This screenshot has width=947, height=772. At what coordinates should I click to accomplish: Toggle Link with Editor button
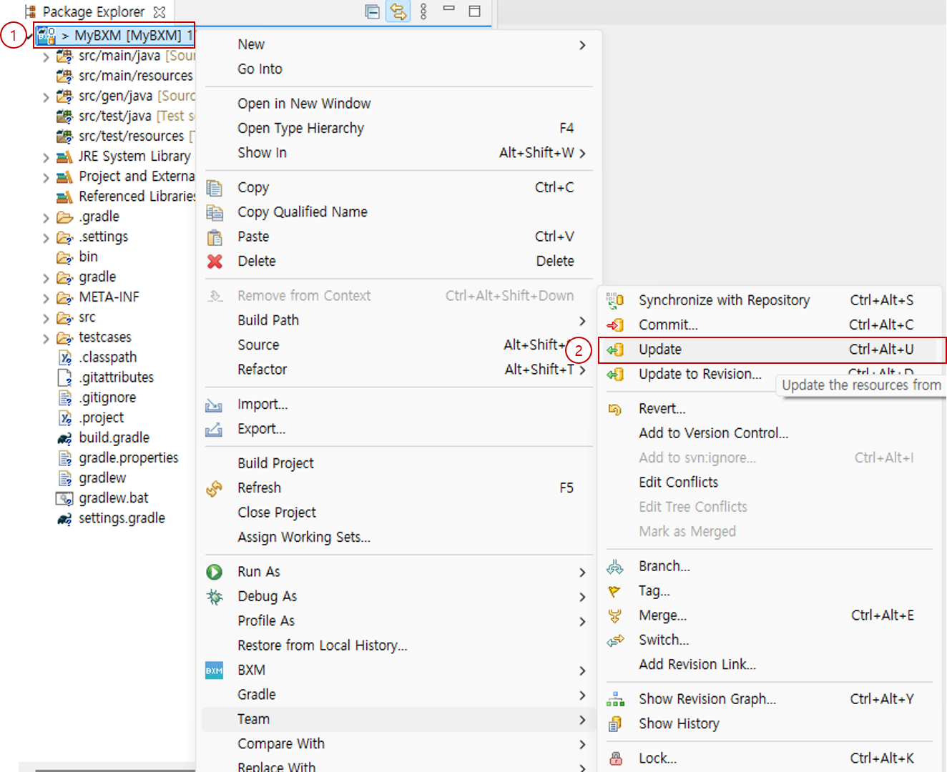[398, 11]
